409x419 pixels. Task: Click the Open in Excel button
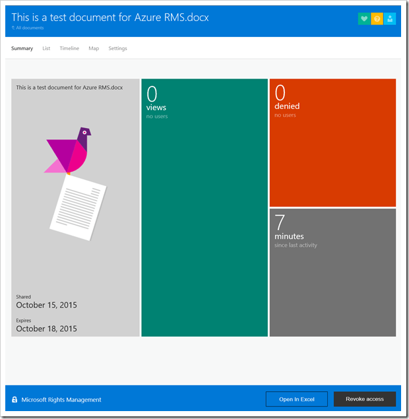tap(296, 399)
